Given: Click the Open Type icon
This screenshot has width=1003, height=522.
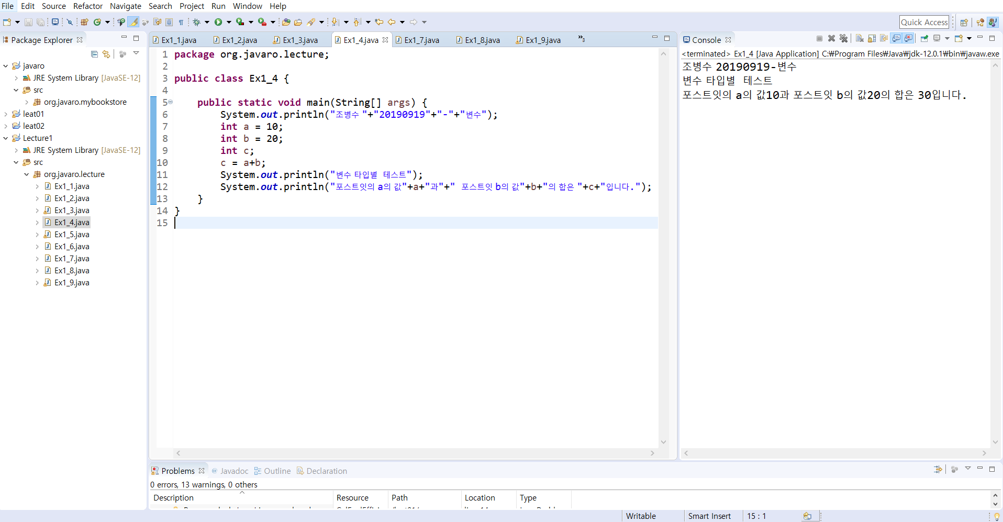Looking at the screenshot, I should pyautogui.click(x=286, y=22).
